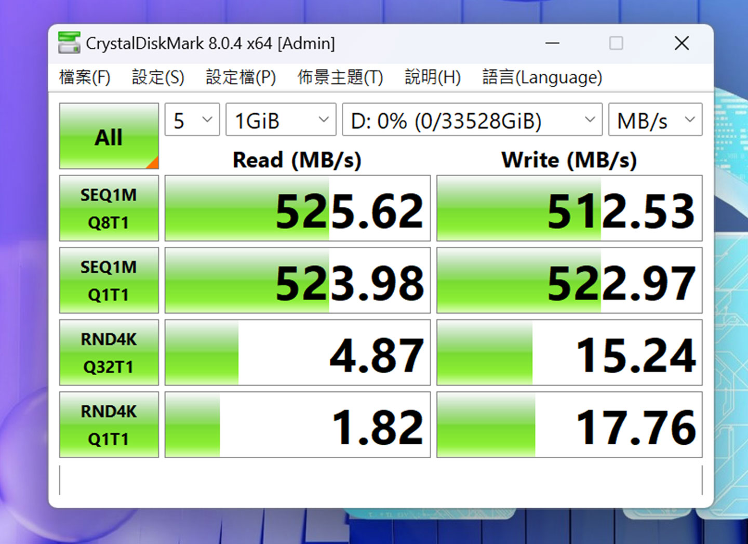Open the test count dropdown showing 5
This screenshot has height=544, width=748.
191,120
